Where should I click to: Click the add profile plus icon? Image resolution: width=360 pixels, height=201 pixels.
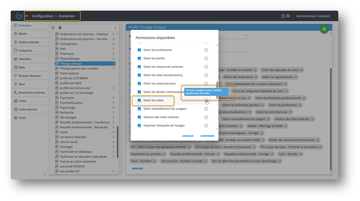click(53, 28)
